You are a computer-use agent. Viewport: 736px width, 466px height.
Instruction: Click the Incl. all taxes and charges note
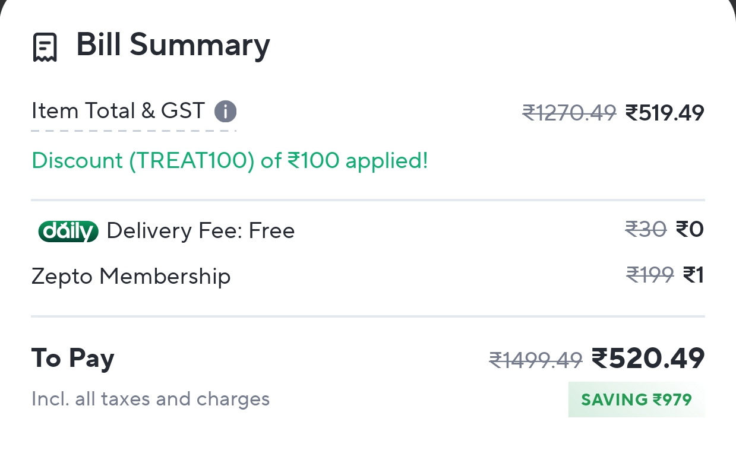click(x=150, y=399)
